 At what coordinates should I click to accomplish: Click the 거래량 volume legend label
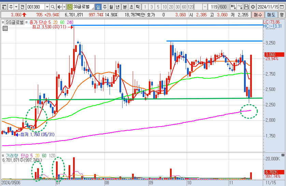click(12, 156)
